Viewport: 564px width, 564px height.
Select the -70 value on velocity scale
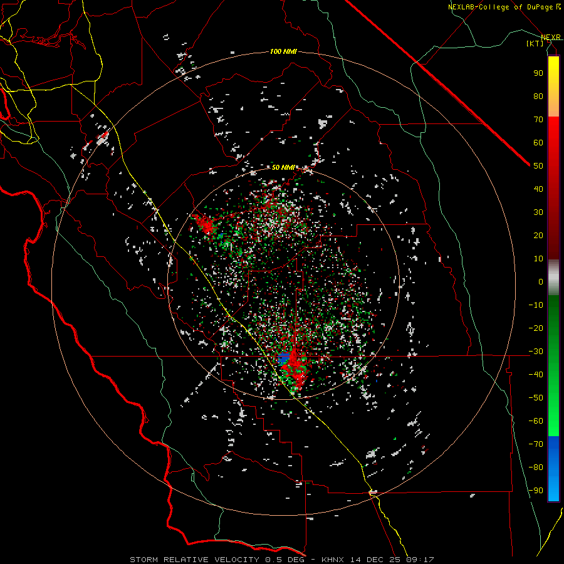tap(536, 444)
